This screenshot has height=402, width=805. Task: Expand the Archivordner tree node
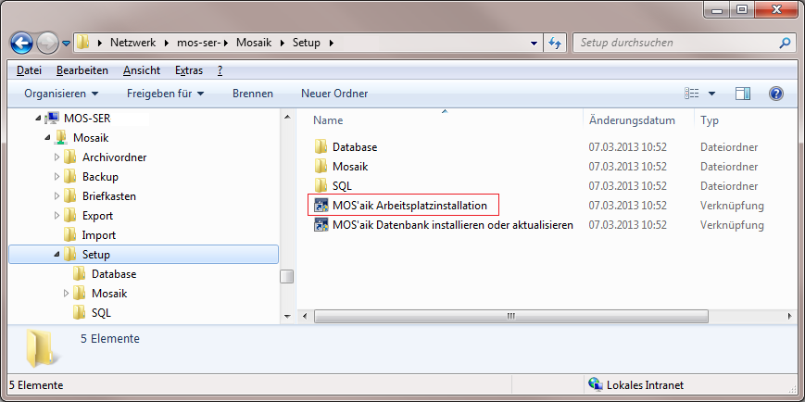pos(57,157)
